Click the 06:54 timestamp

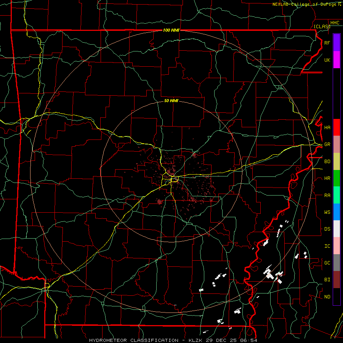[x=248, y=340]
